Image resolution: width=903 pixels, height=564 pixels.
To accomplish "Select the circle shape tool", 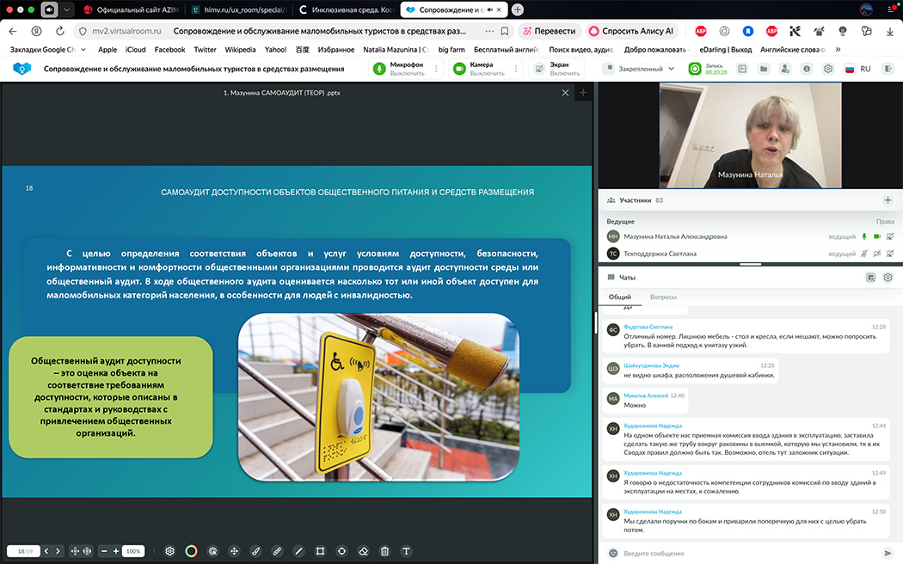I will 341,551.
